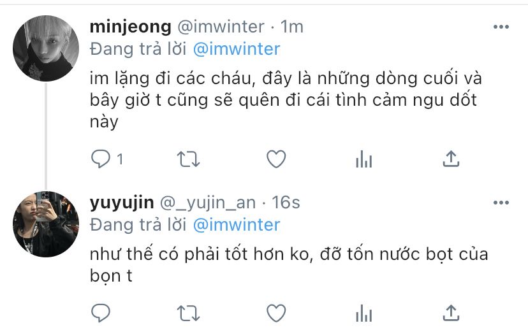Open @imwinter mention in yuyujin's reply

[x=237, y=225]
